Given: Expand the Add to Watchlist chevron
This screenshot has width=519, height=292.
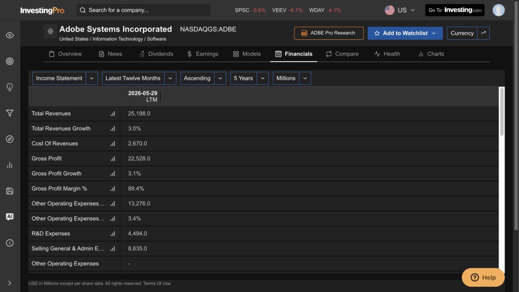Looking at the screenshot, I should [x=434, y=33].
